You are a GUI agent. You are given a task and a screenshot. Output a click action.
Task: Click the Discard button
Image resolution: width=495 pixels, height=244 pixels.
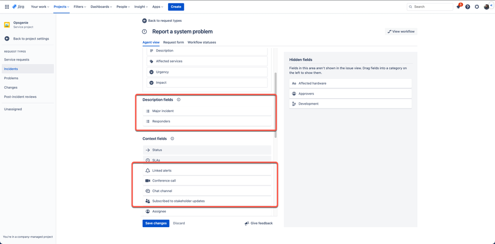pos(179,223)
